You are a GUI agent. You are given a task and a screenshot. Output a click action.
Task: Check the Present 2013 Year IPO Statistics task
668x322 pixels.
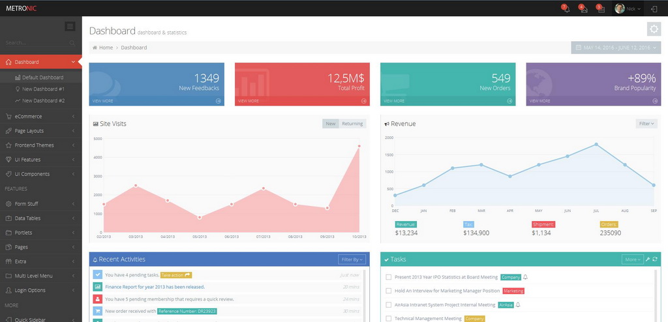[x=389, y=277]
